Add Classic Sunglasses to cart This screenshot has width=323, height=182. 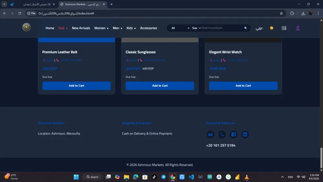[160, 86]
